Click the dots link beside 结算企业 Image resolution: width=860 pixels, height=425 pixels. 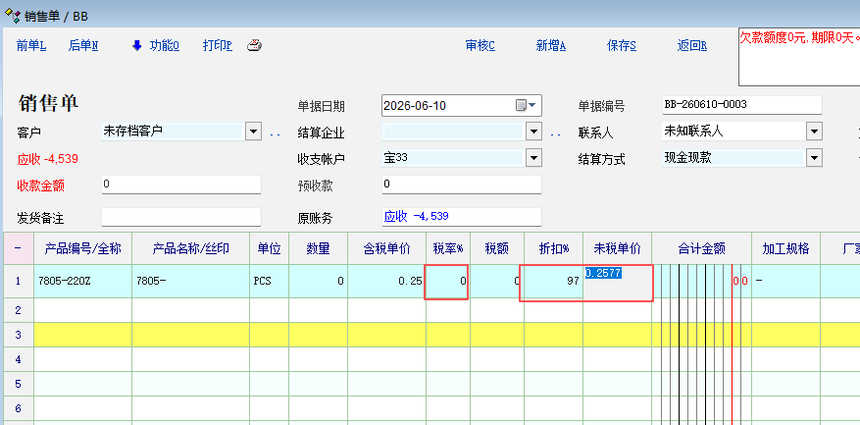[555, 134]
